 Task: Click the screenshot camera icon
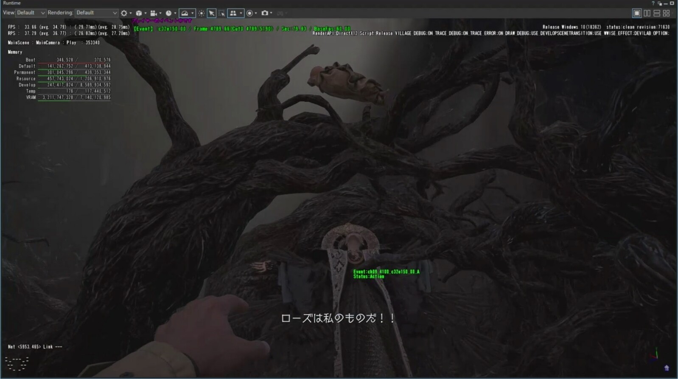pos(265,13)
